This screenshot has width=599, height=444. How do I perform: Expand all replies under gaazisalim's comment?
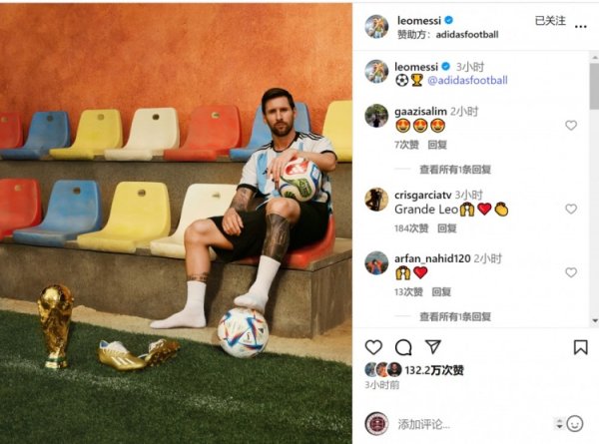[x=455, y=170]
